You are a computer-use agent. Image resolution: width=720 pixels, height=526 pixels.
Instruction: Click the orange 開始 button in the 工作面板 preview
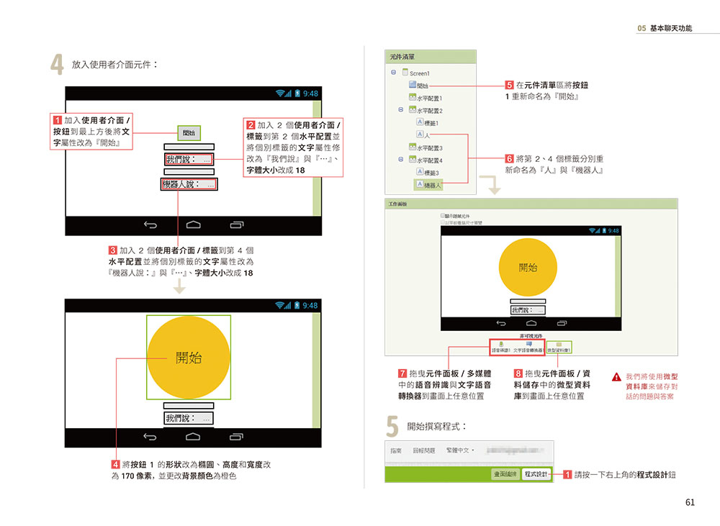528,267
